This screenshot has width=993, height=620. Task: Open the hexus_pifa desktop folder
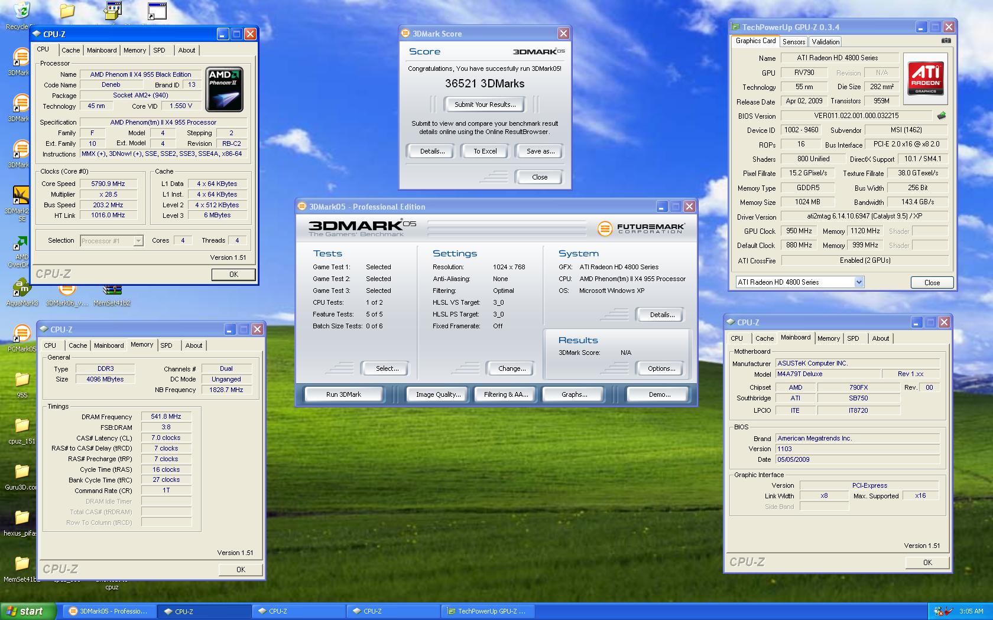pyautogui.click(x=21, y=523)
